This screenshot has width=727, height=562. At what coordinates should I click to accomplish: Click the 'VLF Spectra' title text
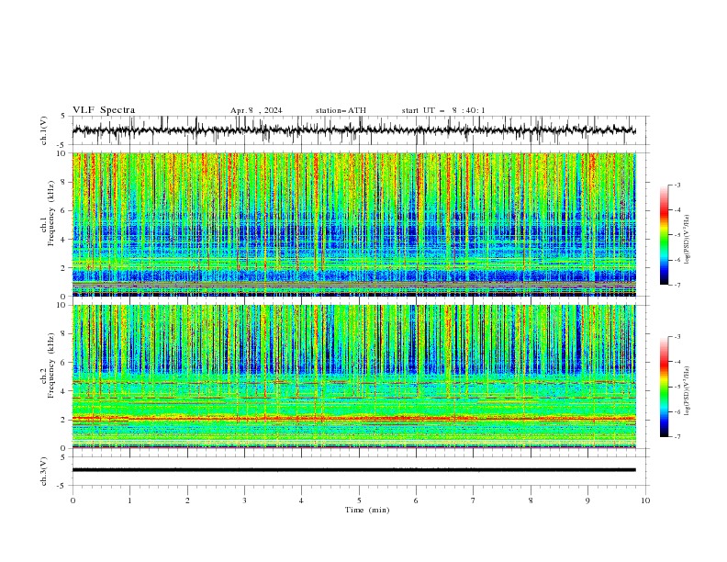(x=104, y=110)
